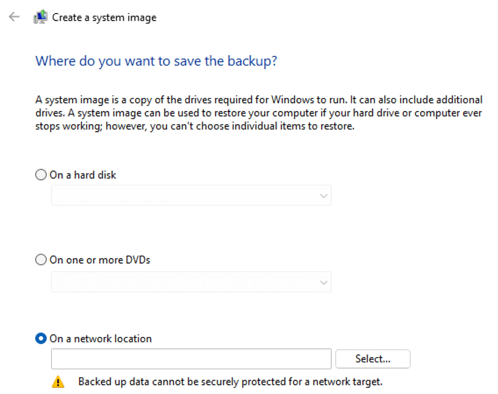The image size is (498, 394).
Task: Click the Select... button
Action: coord(373,359)
